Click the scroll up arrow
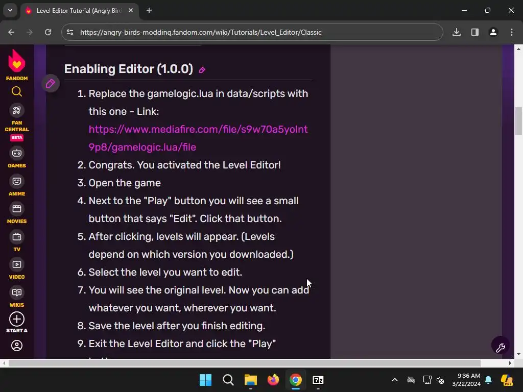This screenshot has height=392, width=523. click(518, 48)
